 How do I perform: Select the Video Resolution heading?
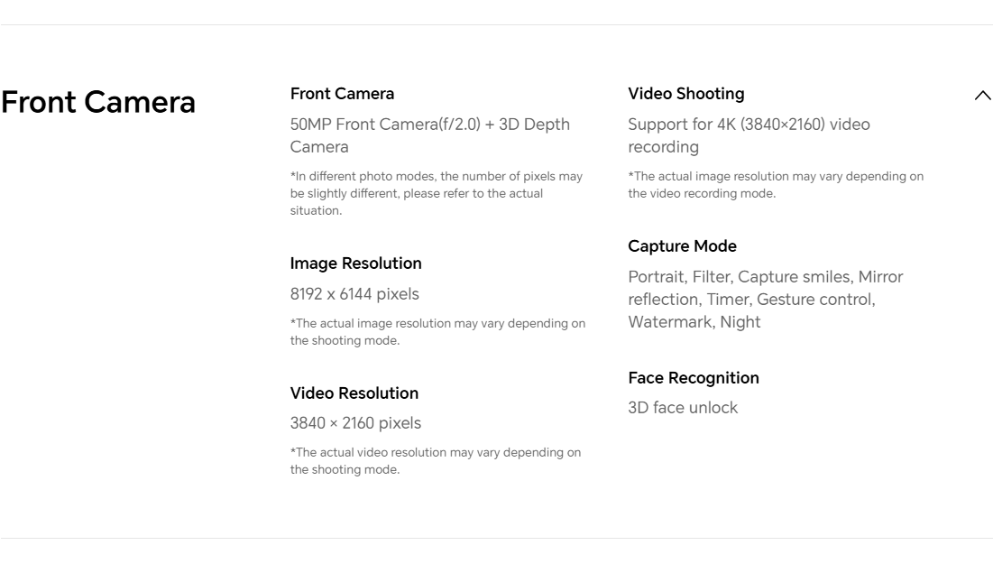coord(354,393)
